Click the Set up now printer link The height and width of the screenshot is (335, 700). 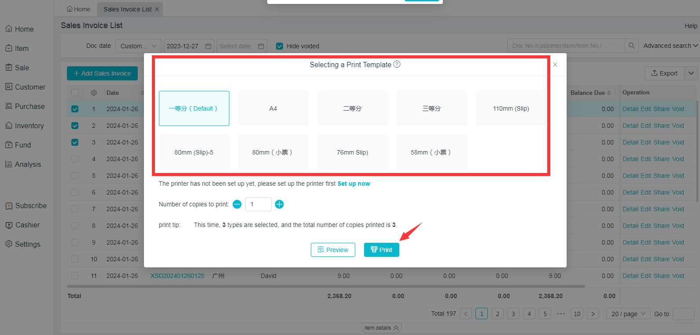(x=354, y=184)
